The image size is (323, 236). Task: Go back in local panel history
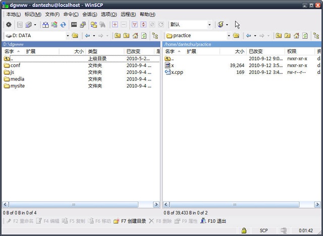coord(87,36)
